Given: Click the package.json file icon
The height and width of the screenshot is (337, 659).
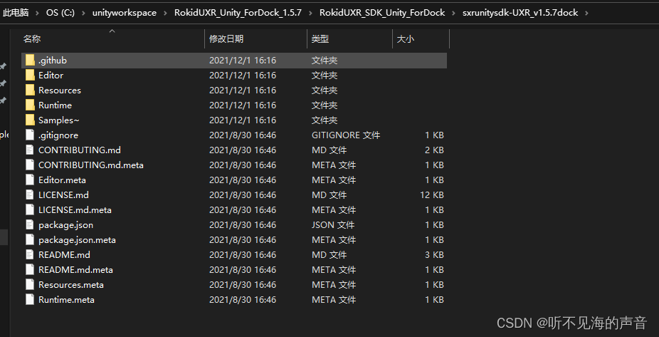Looking at the screenshot, I should tap(29, 224).
